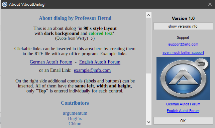
Task: Click the green 'colored text' words
Action: point(101,33)
